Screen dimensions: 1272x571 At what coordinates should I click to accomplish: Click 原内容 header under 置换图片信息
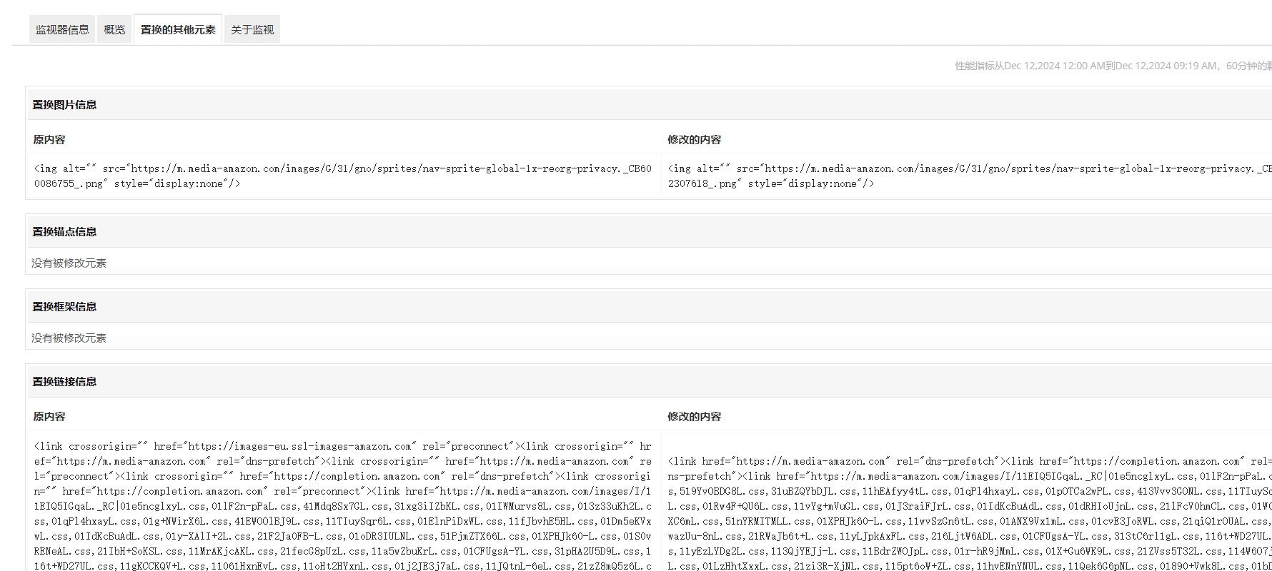point(49,139)
